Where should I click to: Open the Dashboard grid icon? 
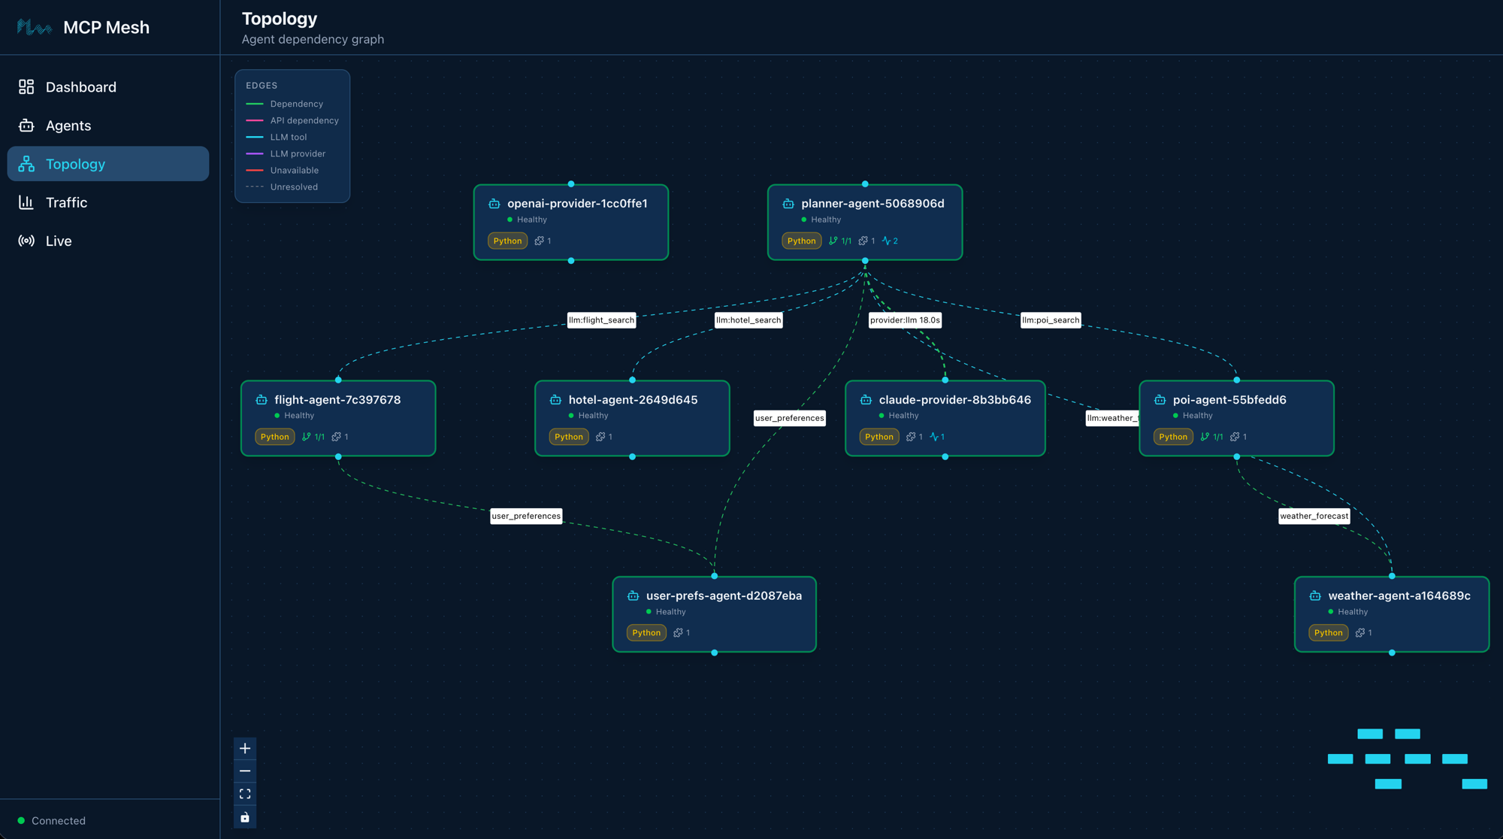(x=26, y=86)
